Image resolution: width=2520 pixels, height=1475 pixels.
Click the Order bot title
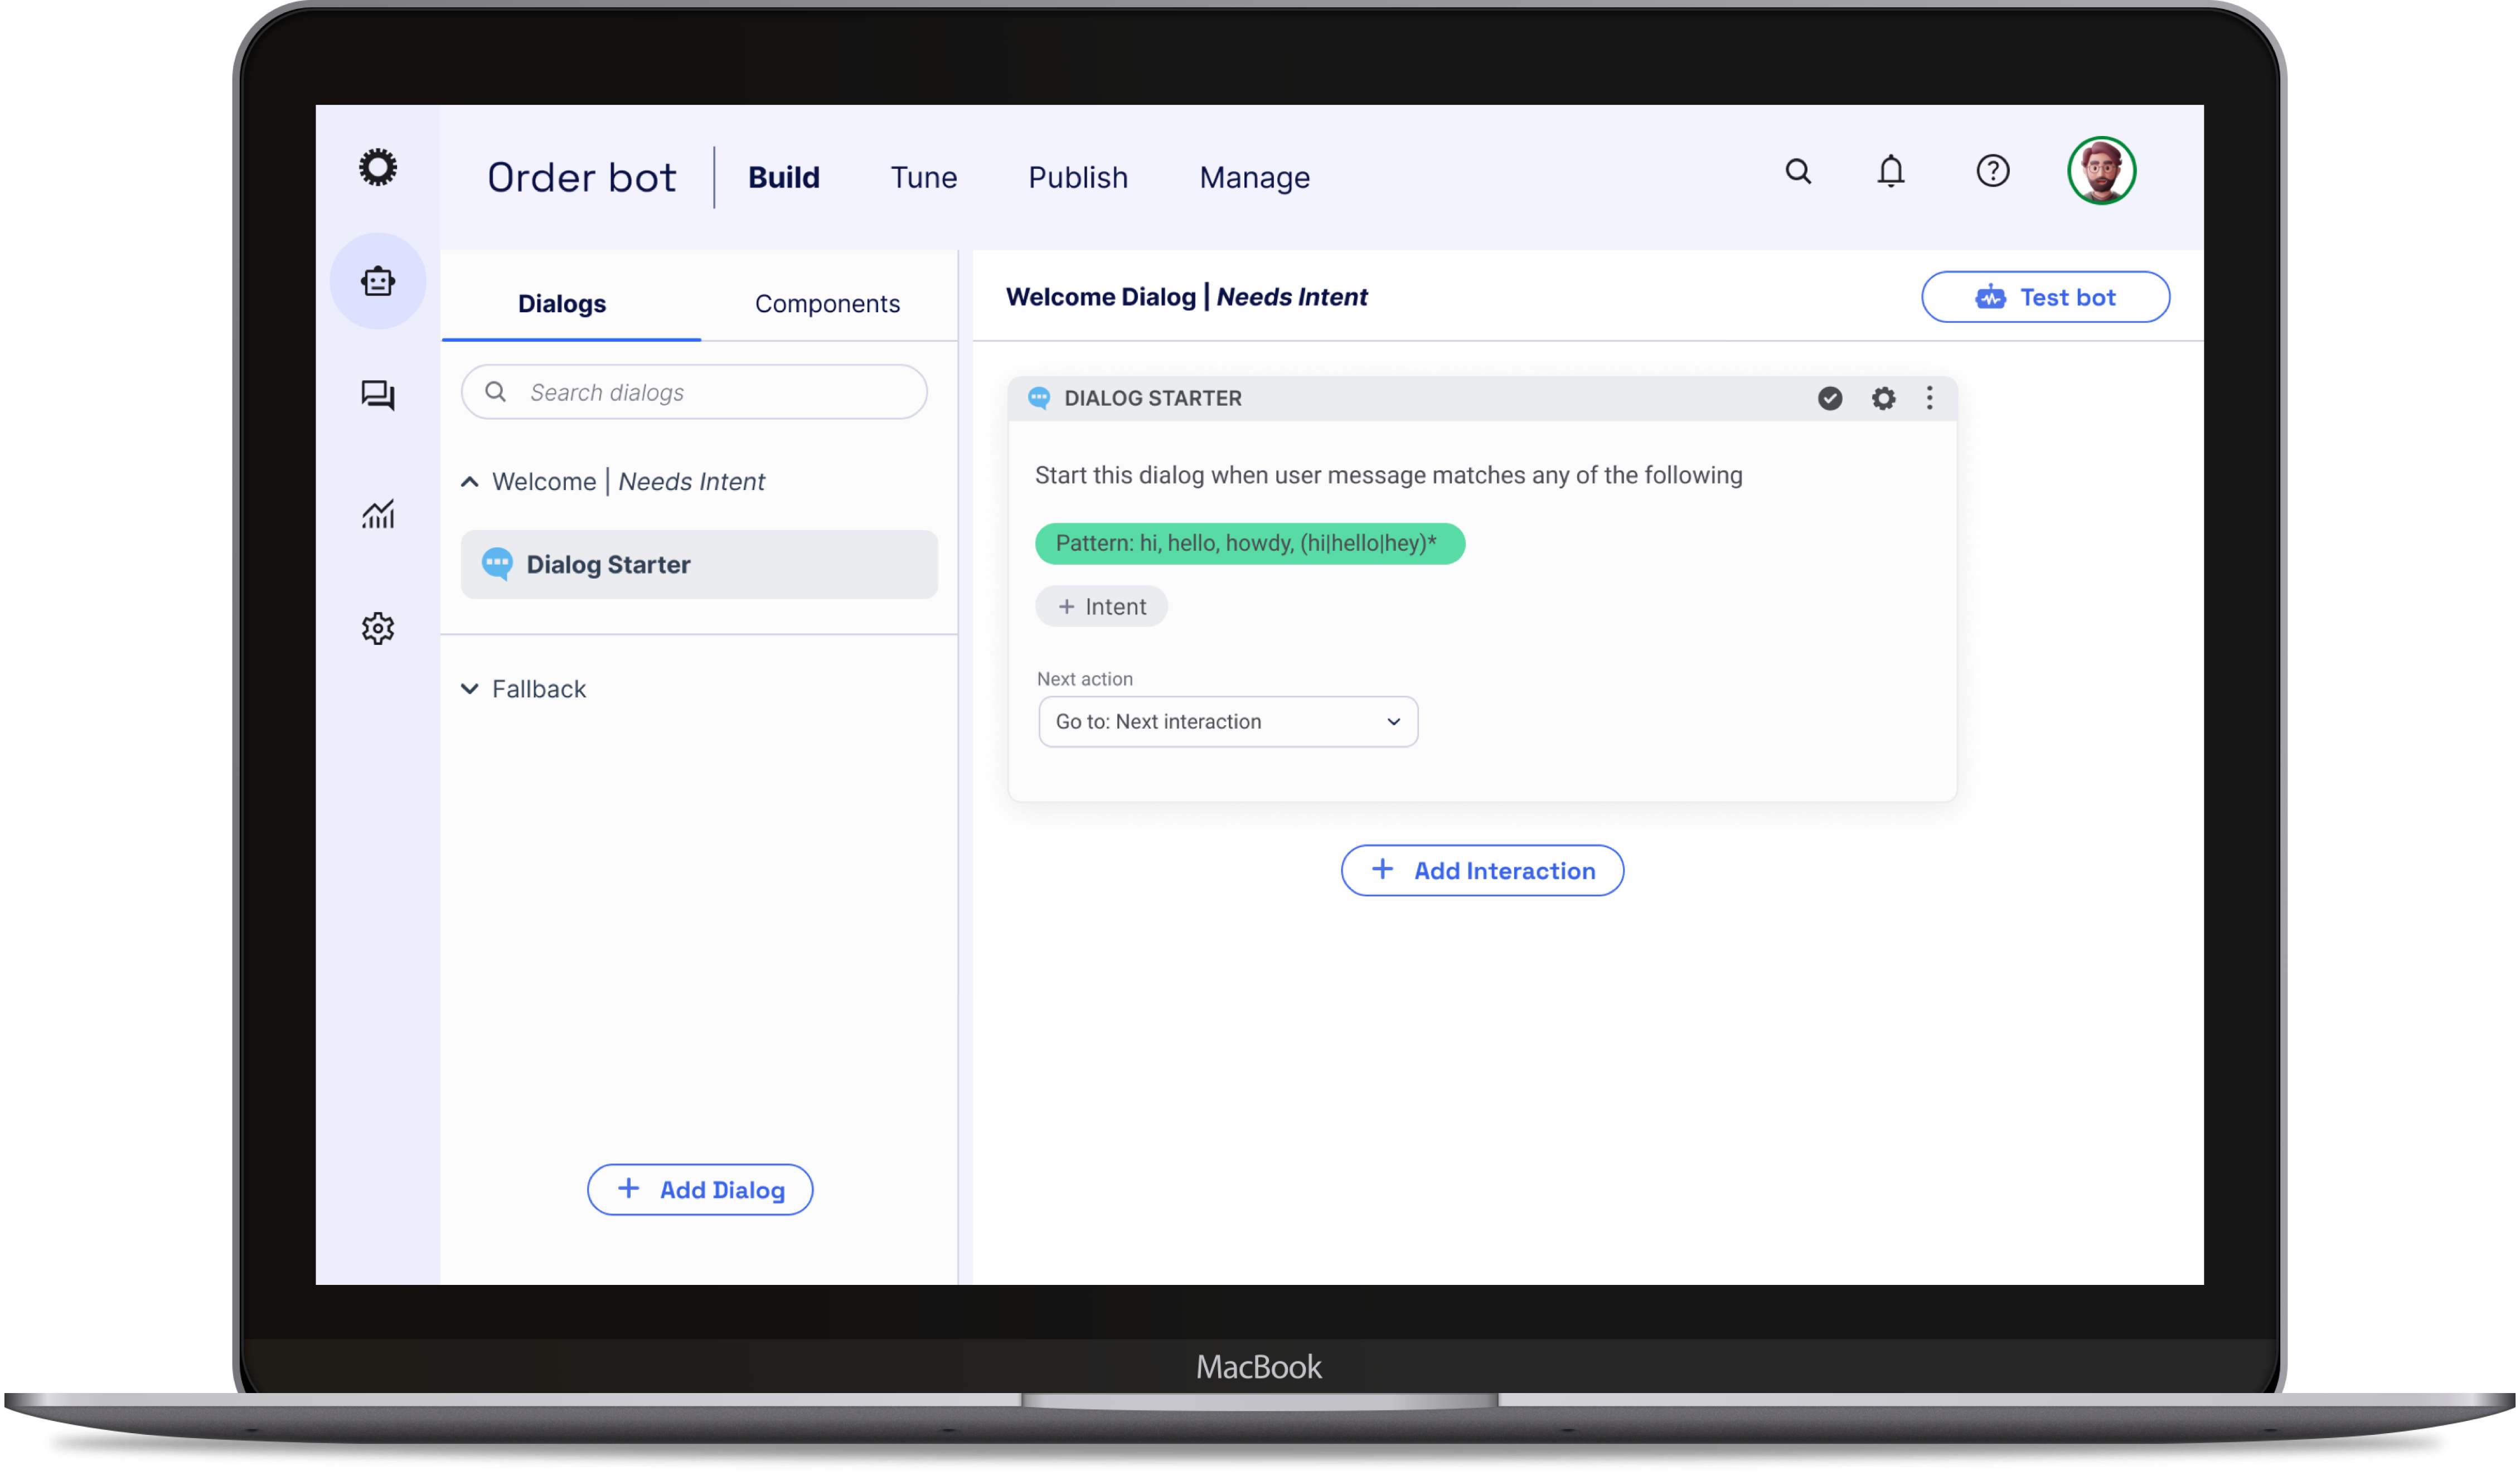(581, 177)
